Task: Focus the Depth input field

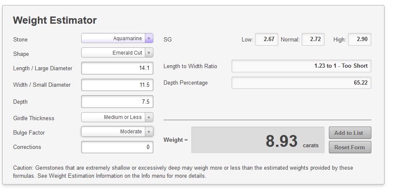Action: (117, 102)
